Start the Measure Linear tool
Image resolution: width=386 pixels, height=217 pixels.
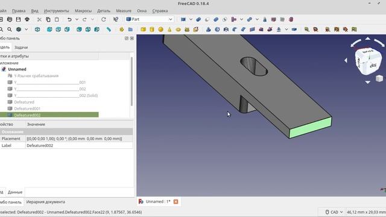click(307, 30)
